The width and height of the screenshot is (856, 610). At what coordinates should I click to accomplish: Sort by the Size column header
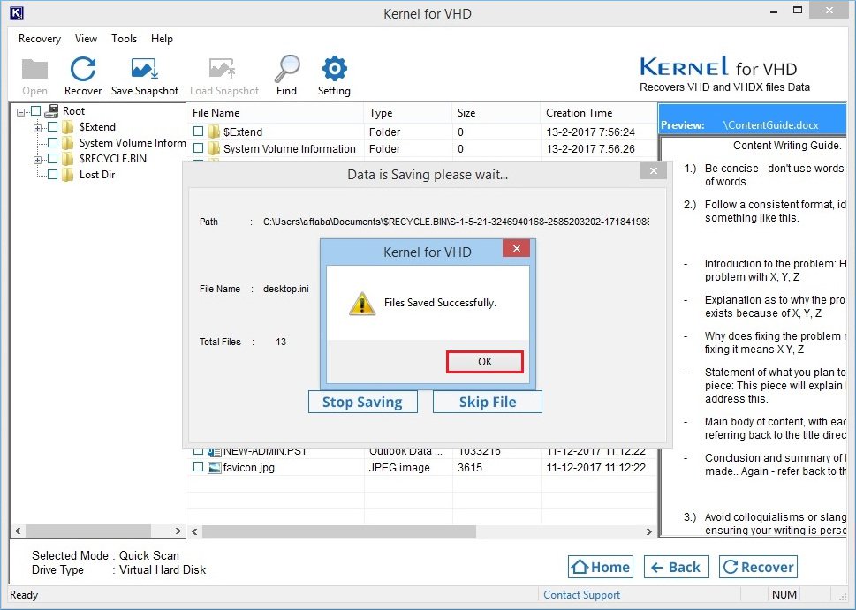pyautogui.click(x=496, y=113)
